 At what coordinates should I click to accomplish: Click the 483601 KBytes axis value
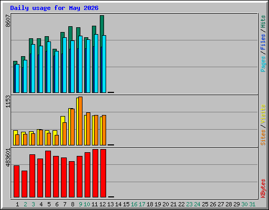coord(8,157)
